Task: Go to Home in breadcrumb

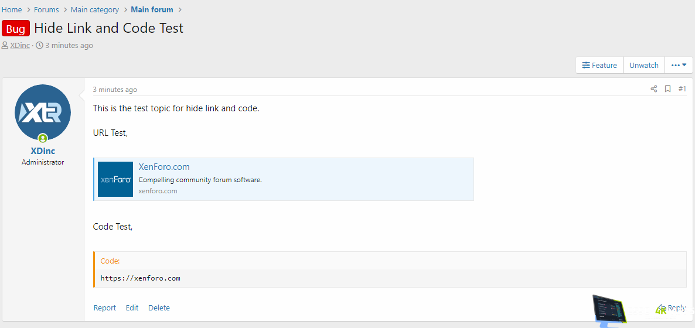Action: [x=12, y=9]
